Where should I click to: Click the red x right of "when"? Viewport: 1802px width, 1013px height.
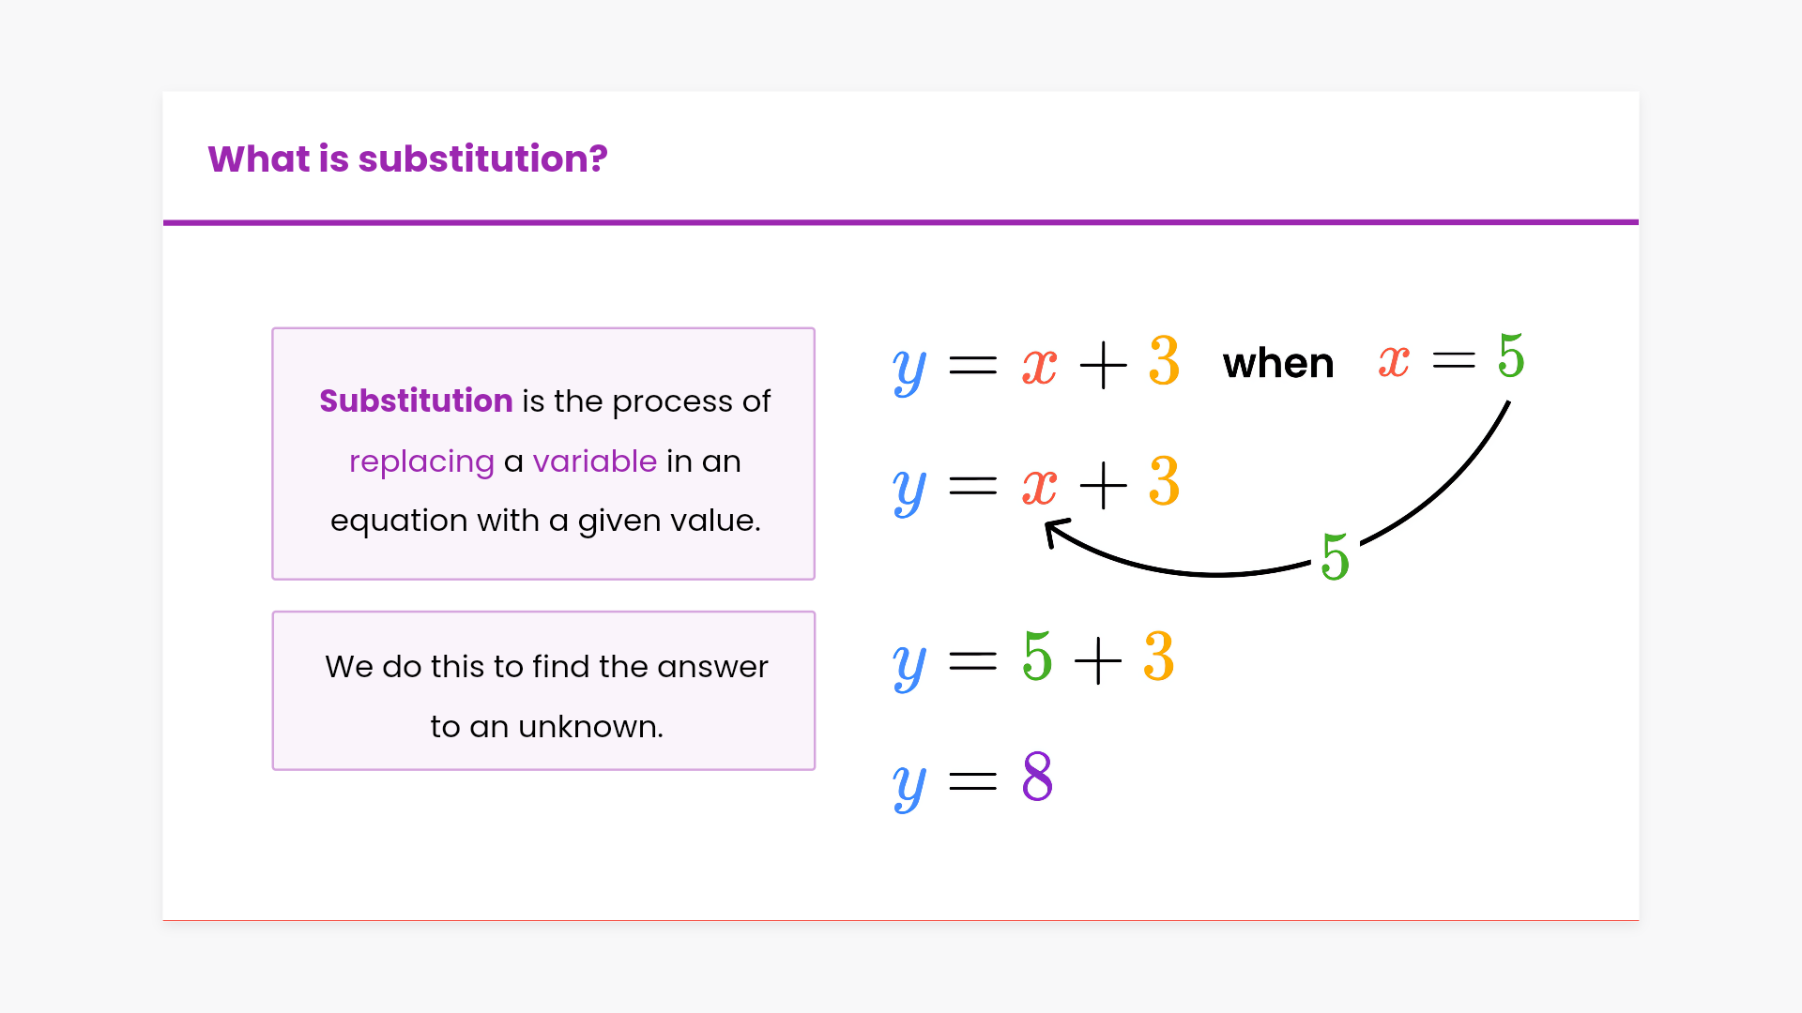pos(1394,361)
